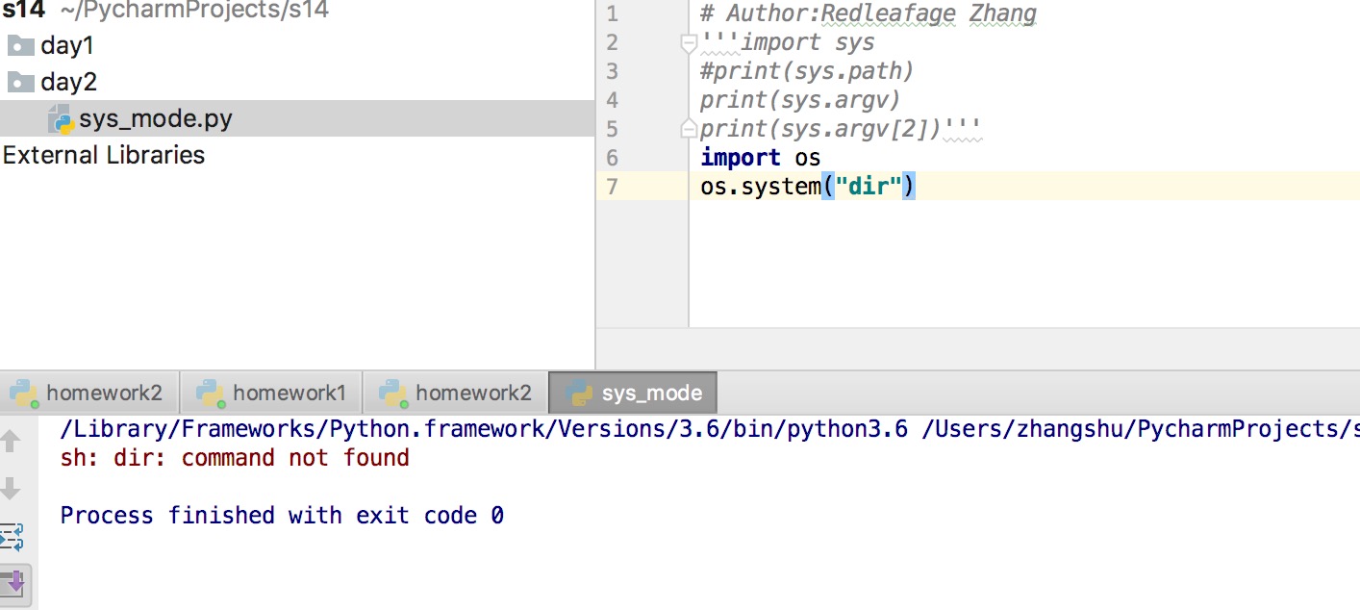The image size is (1360, 610).
Task: Select the s14 project root
Action: pos(23,11)
